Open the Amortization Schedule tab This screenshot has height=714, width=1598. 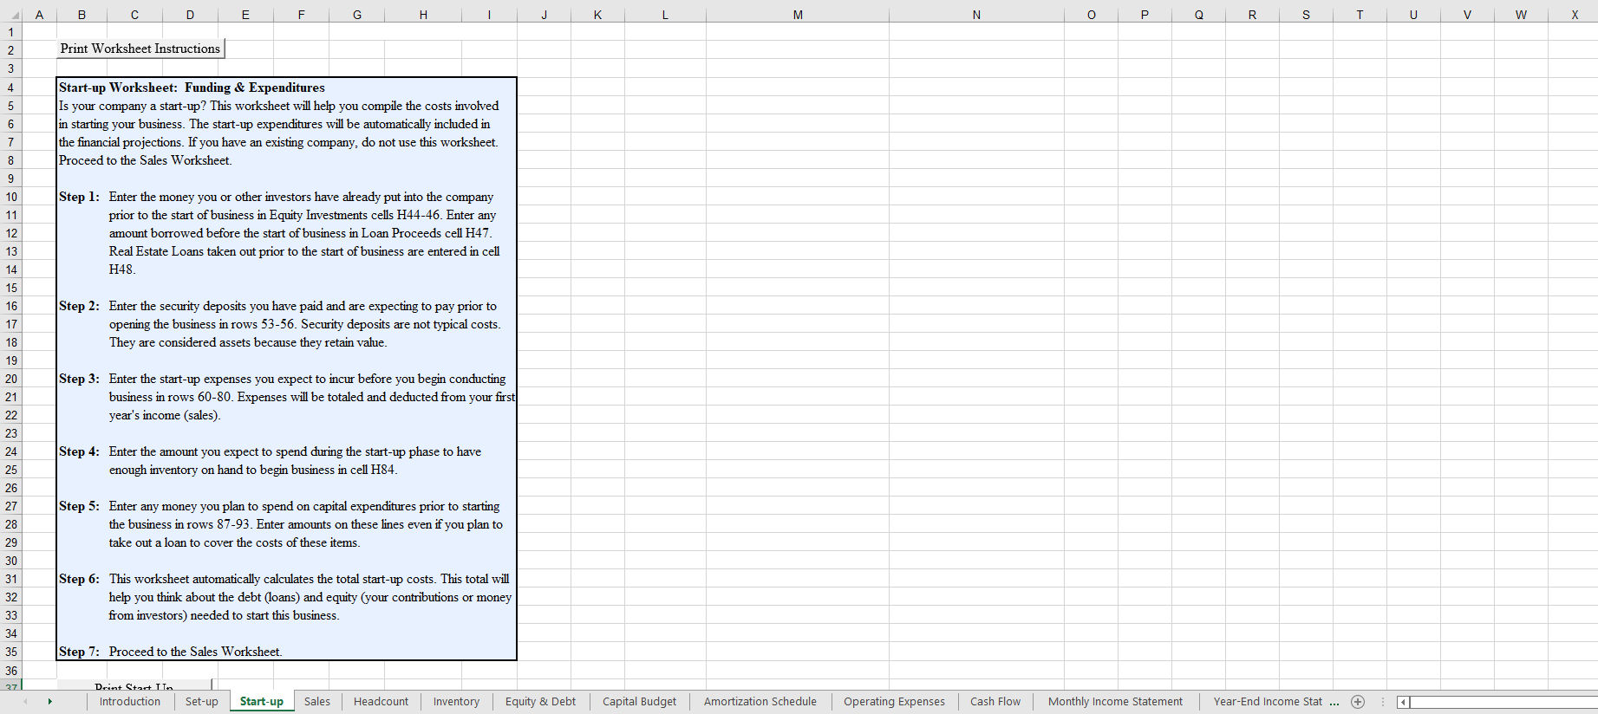[x=760, y=702]
